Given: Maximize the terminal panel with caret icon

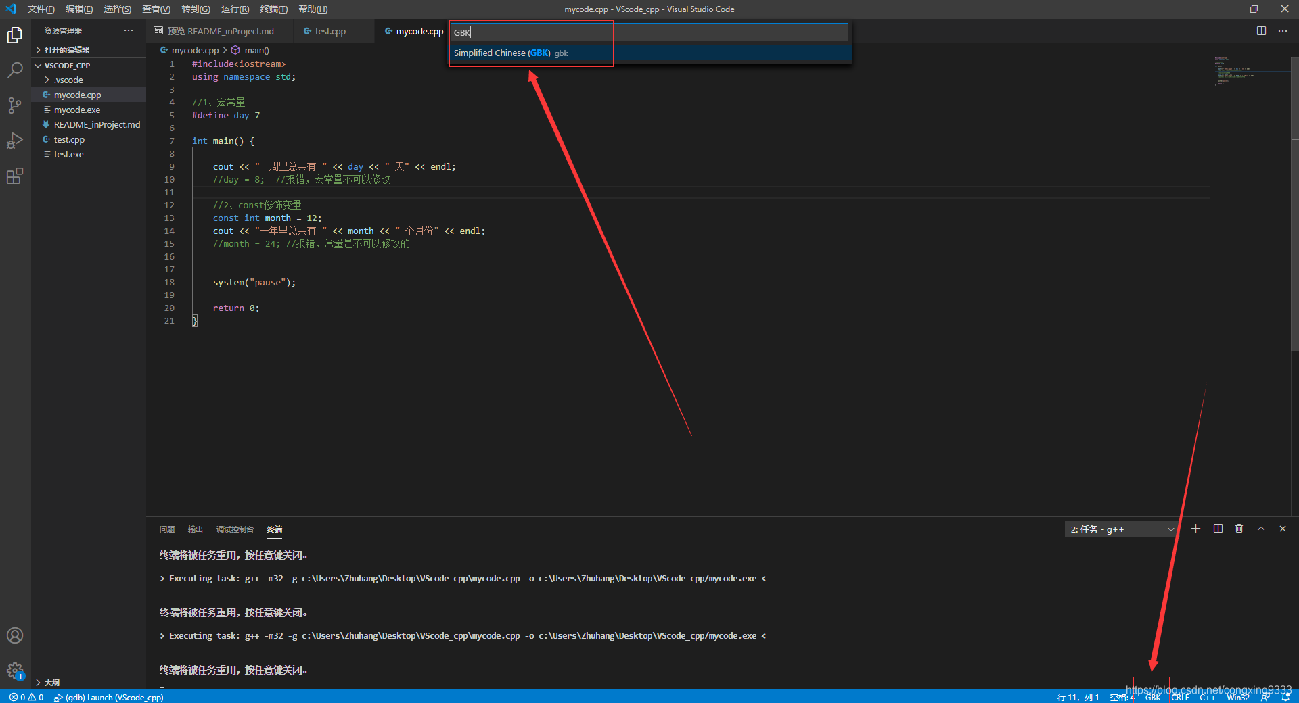Looking at the screenshot, I should (1261, 529).
